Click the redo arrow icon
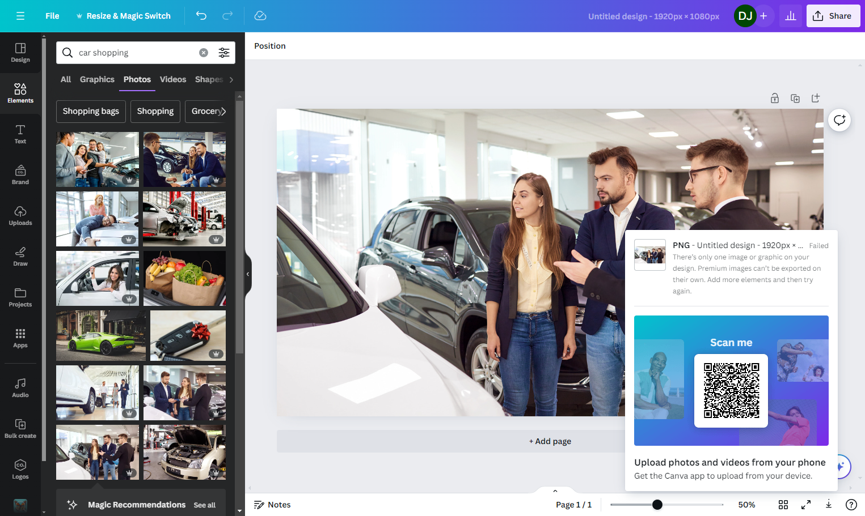Image resolution: width=865 pixels, height=516 pixels. tap(227, 16)
